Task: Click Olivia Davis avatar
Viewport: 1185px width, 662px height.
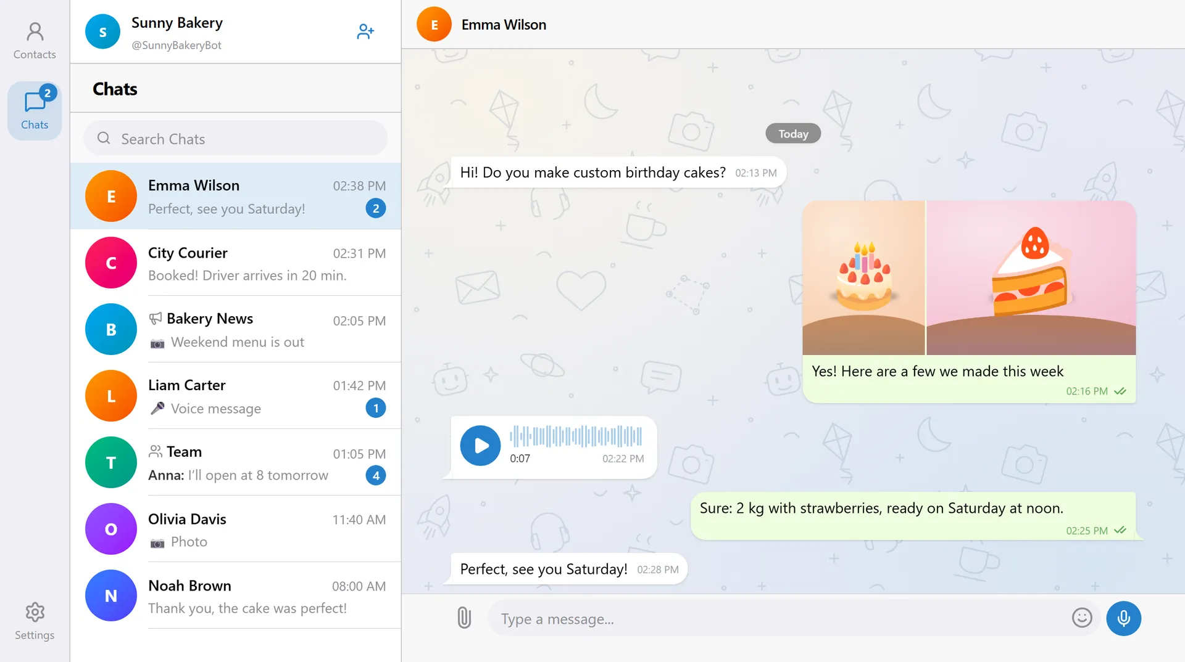Action: tap(111, 529)
